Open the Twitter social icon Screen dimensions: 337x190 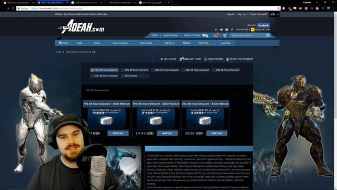pyautogui.click(x=221, y=30)
